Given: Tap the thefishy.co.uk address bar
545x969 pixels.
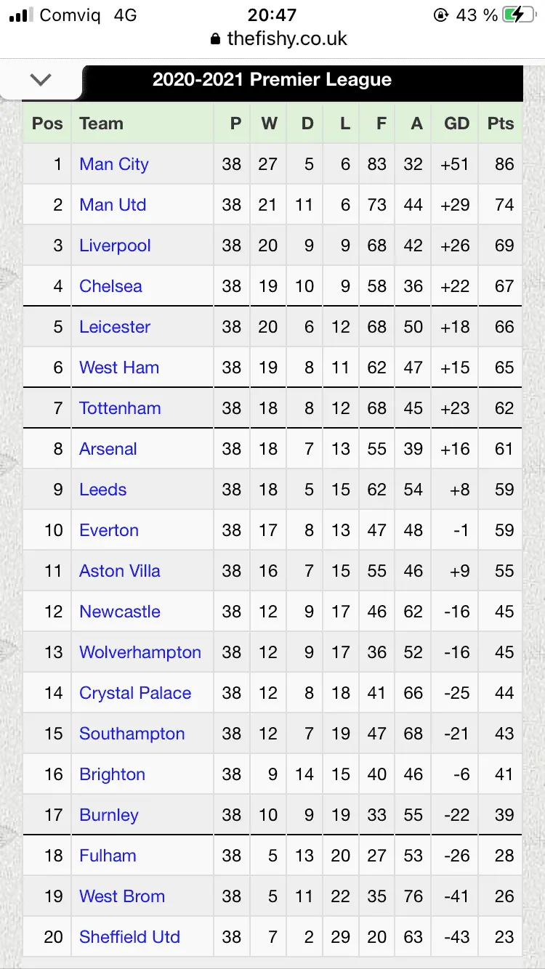Looking at the screenshot, I should tap(279, 39).
